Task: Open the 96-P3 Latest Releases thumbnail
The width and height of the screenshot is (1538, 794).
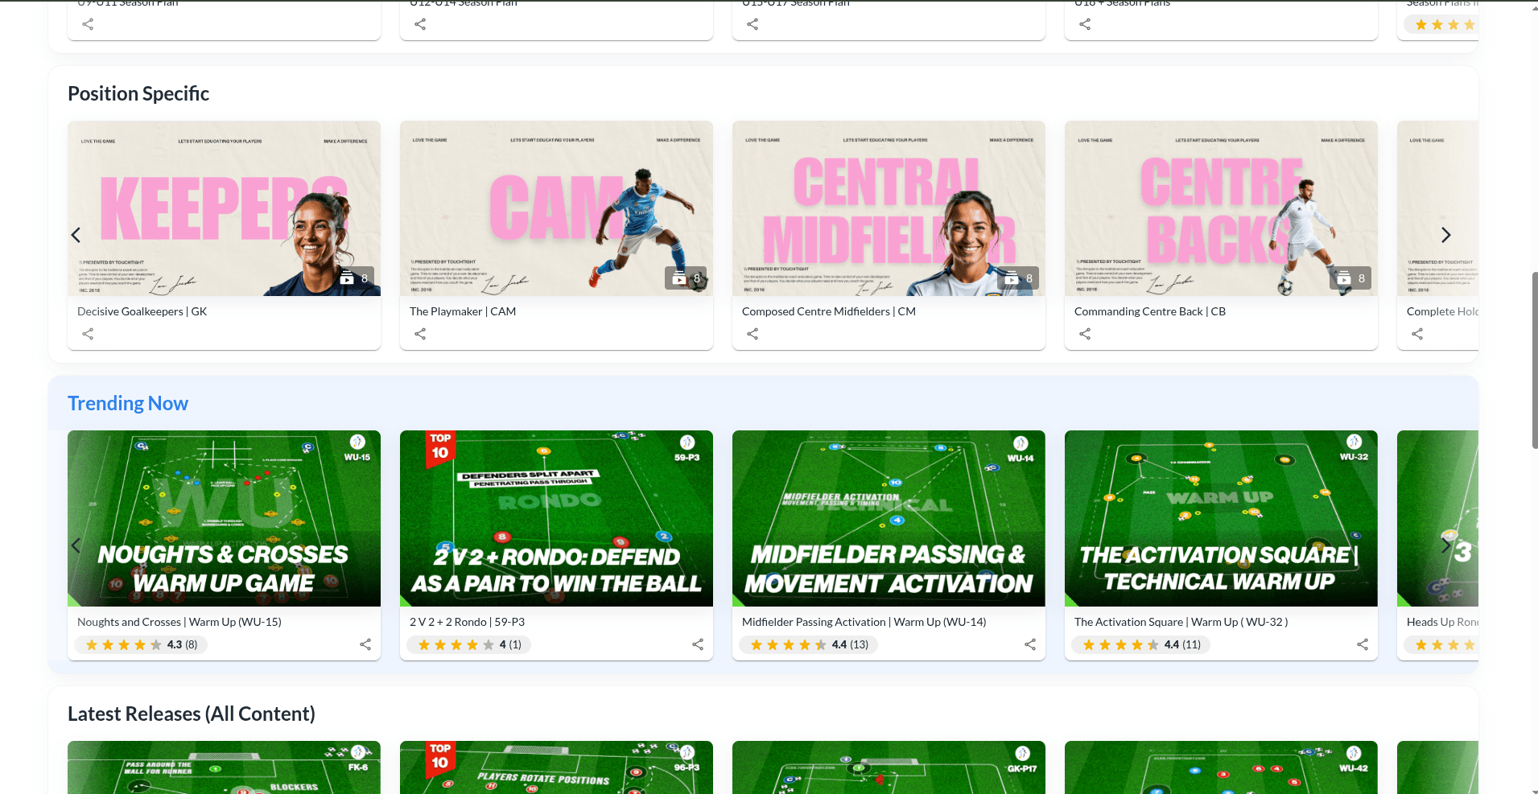Action: coord(556,767)
